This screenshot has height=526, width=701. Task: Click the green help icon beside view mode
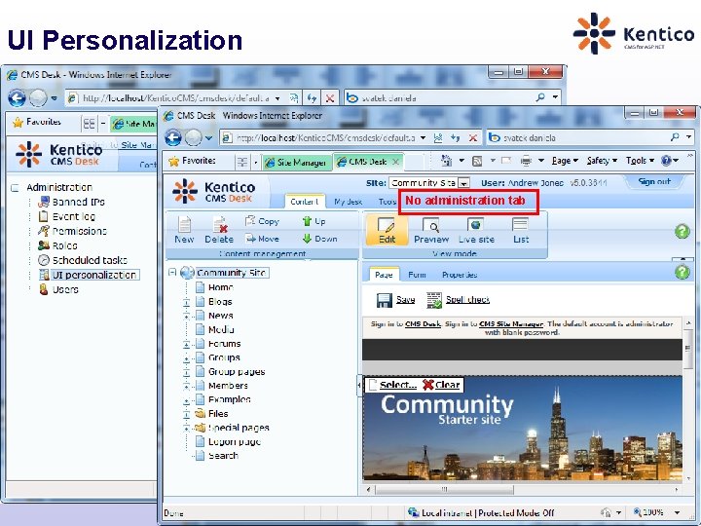[683, 231]
